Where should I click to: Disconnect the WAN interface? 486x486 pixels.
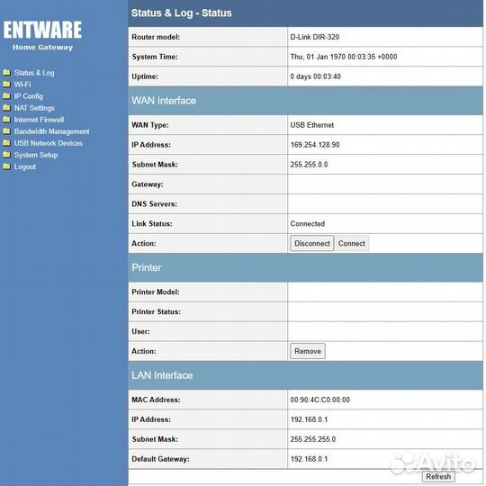click(311, 243)
